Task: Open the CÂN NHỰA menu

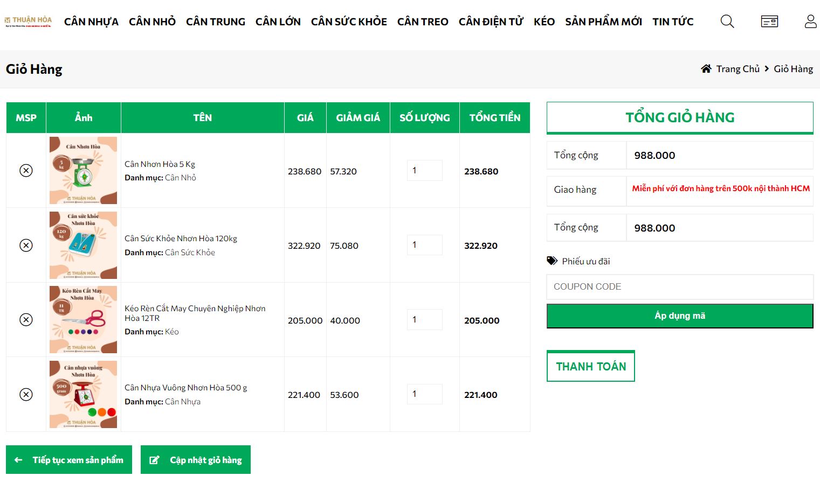Action: tap(91, 22)
